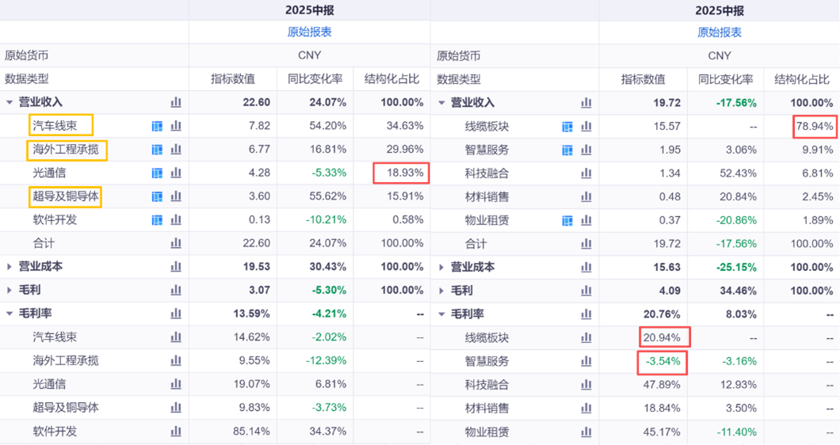Expand the 毛利 row showing 3.07

[10, 291]
